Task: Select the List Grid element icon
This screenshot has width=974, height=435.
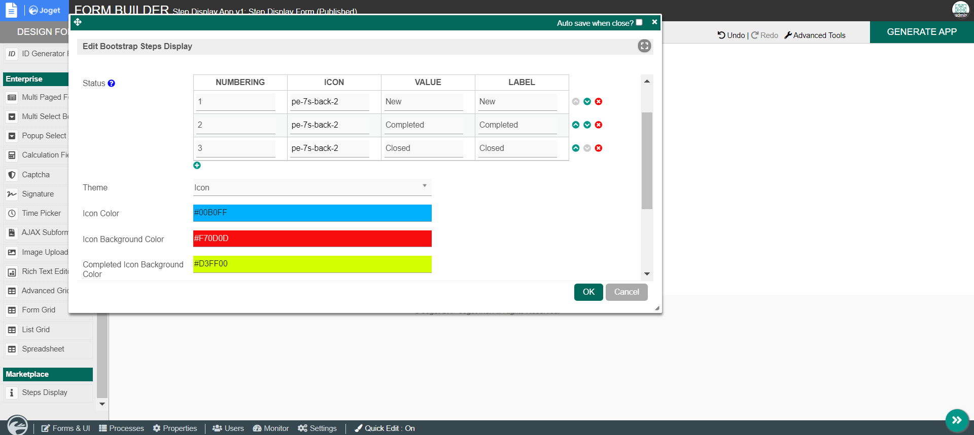Action: pos(12,330)
